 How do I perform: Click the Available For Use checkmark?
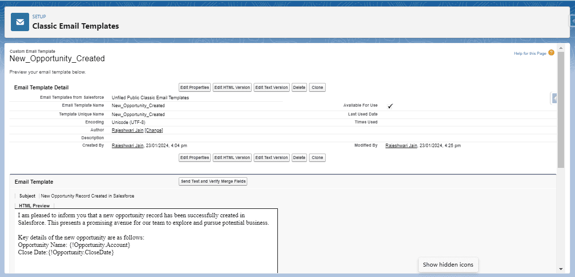tap(390, 106)
